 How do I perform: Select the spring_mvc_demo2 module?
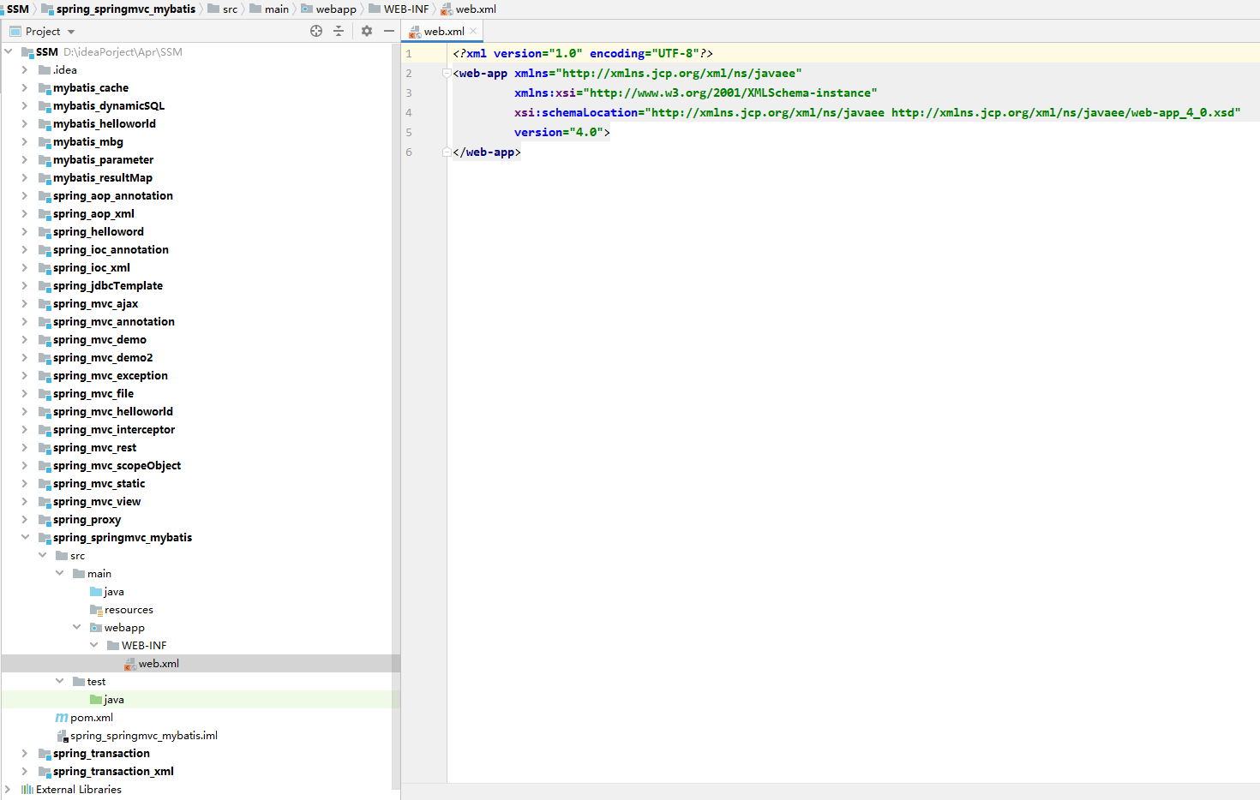[103, 357]
